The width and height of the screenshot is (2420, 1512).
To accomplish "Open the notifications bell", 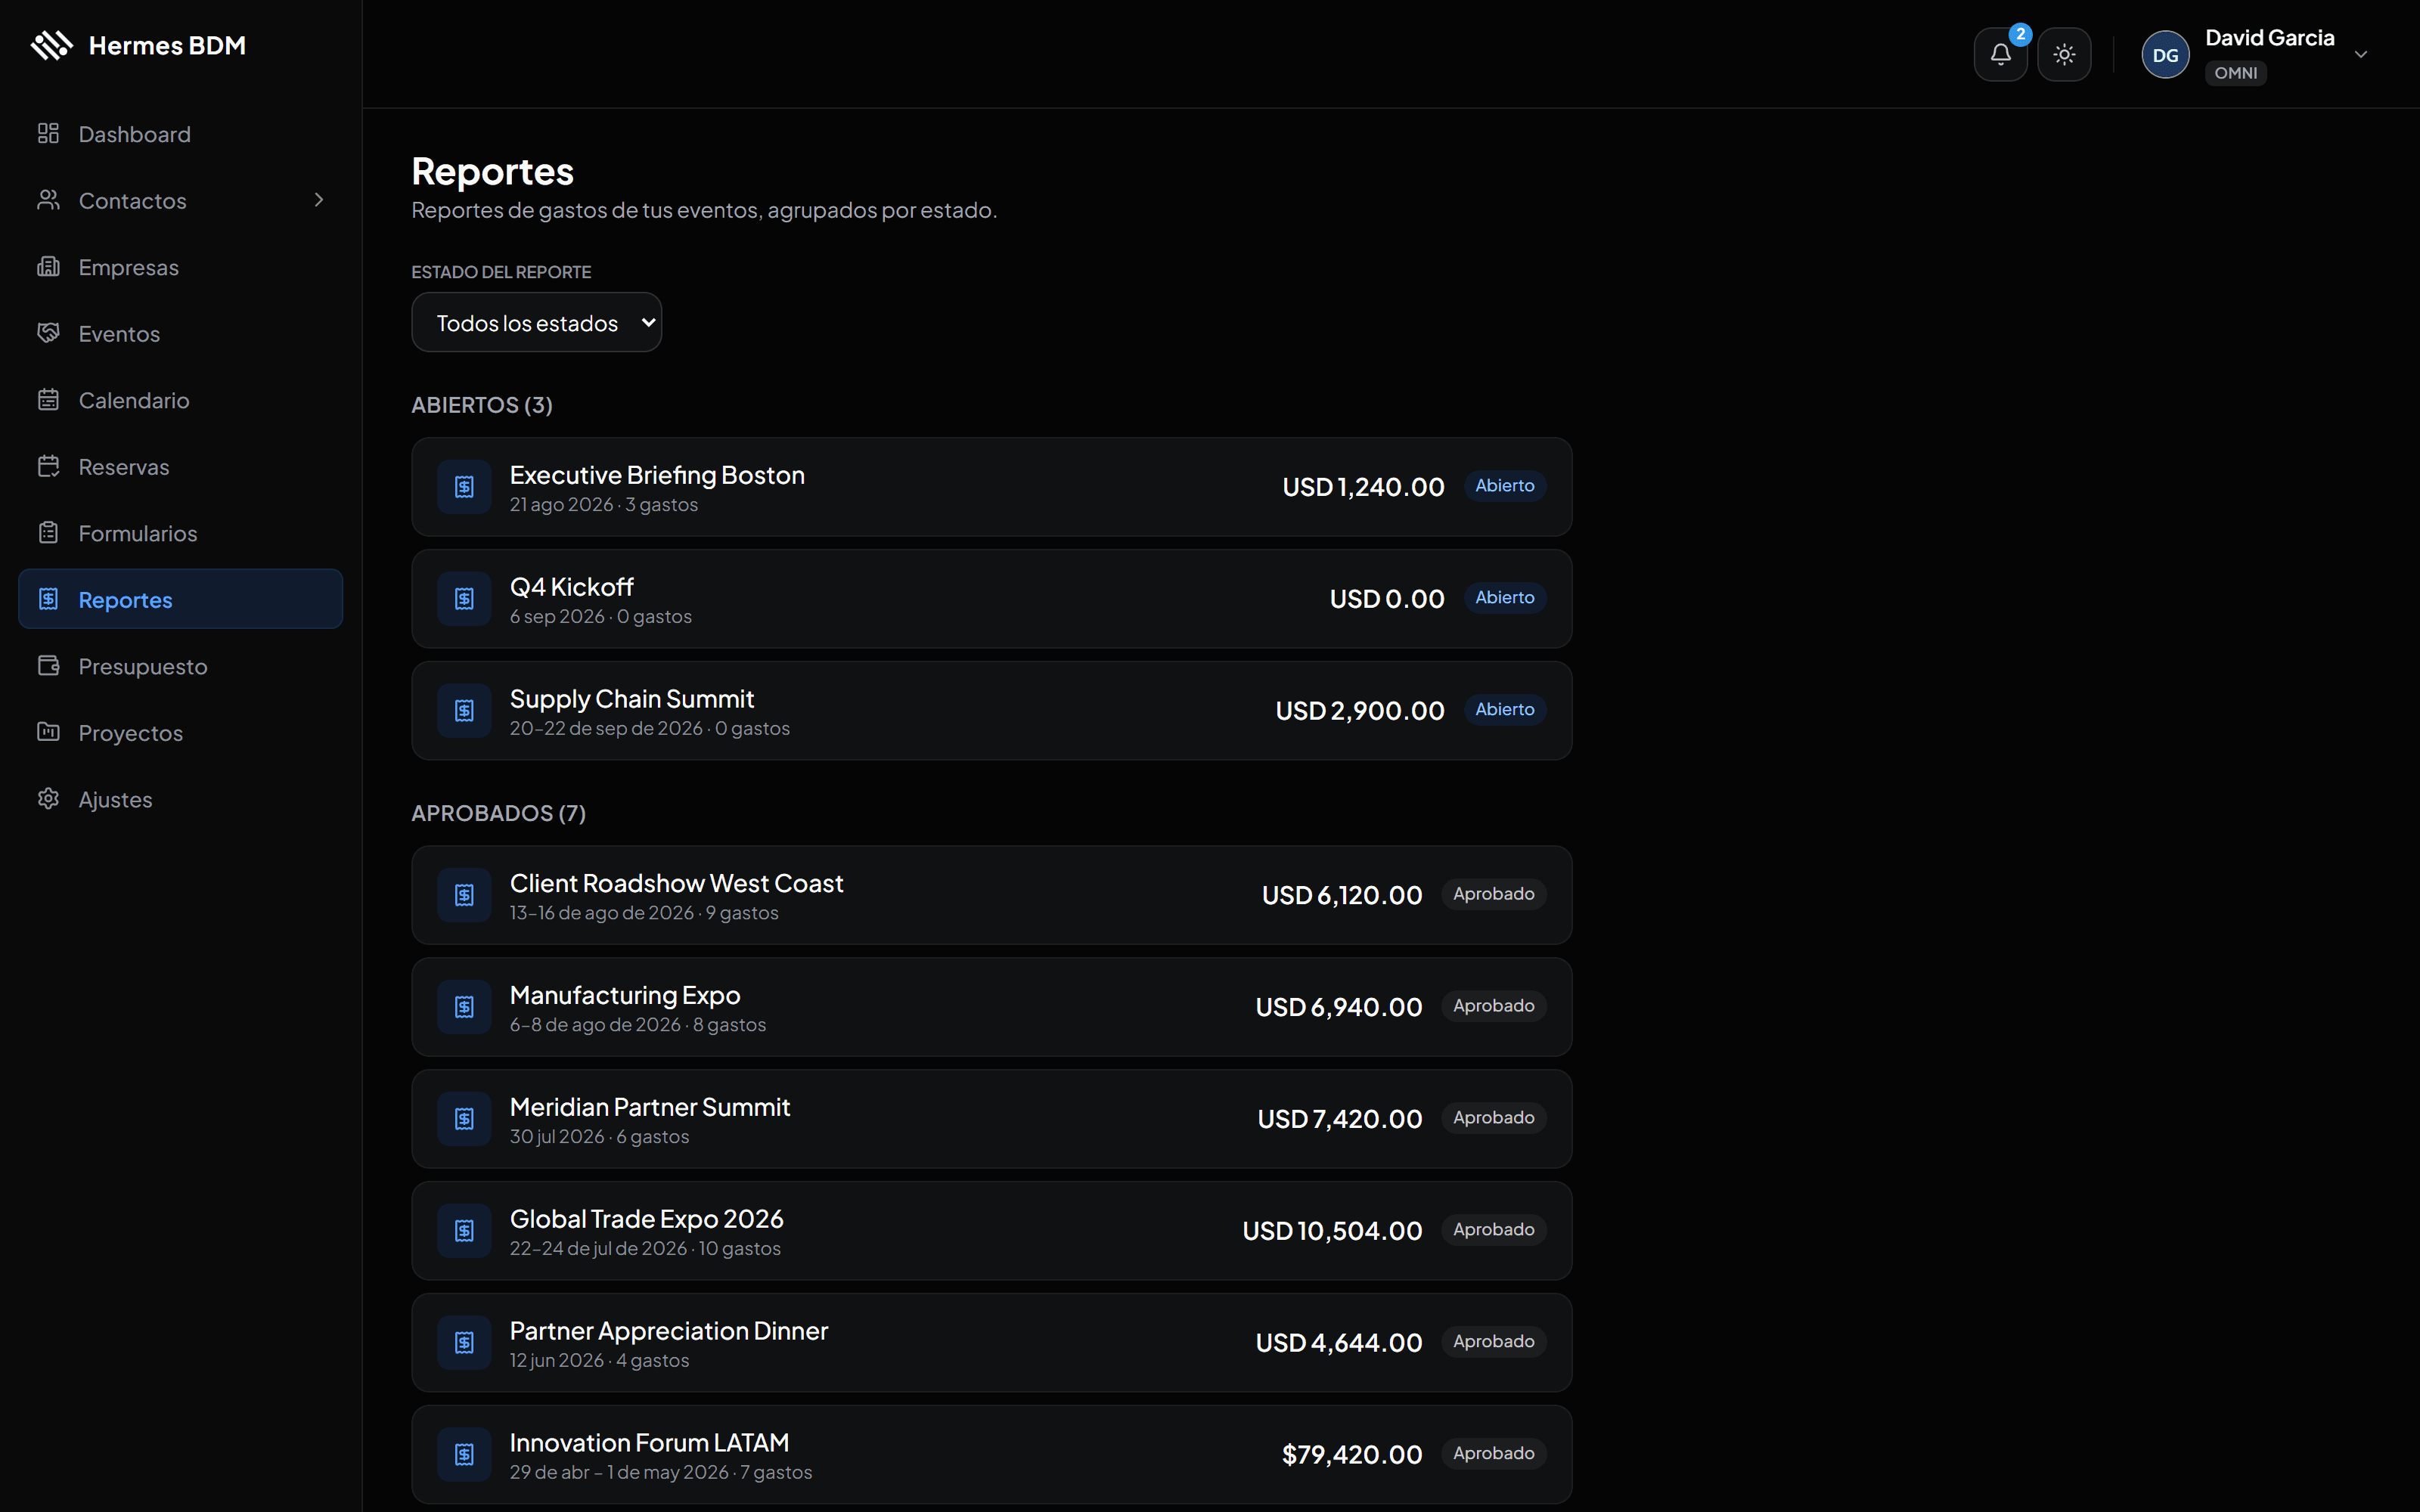I will (2000, 54).
